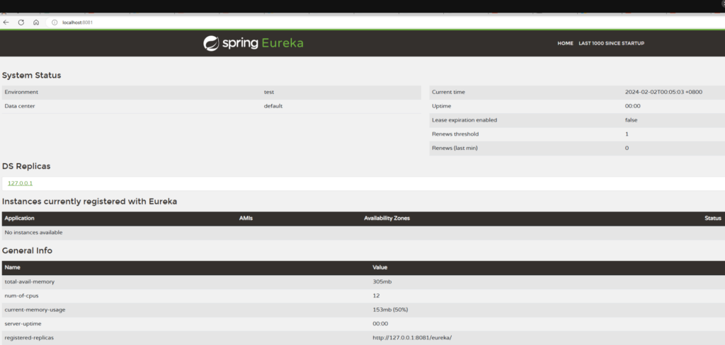Click the current-memory-usage row name

(x=35, y=310)
